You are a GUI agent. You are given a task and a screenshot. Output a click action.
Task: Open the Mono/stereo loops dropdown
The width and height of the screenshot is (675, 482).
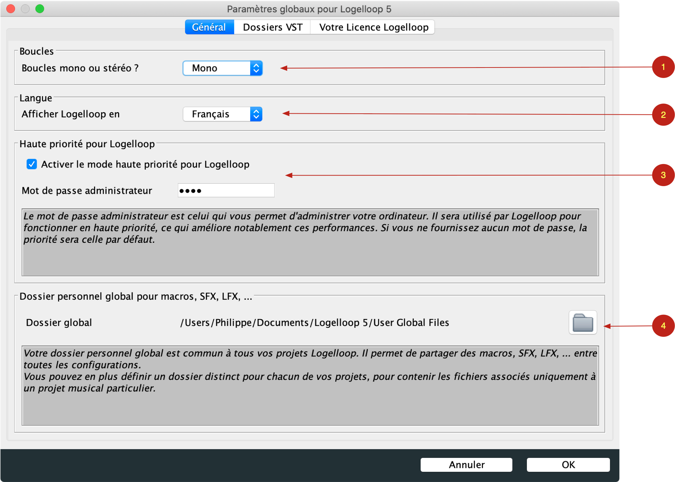pos(223,68)
